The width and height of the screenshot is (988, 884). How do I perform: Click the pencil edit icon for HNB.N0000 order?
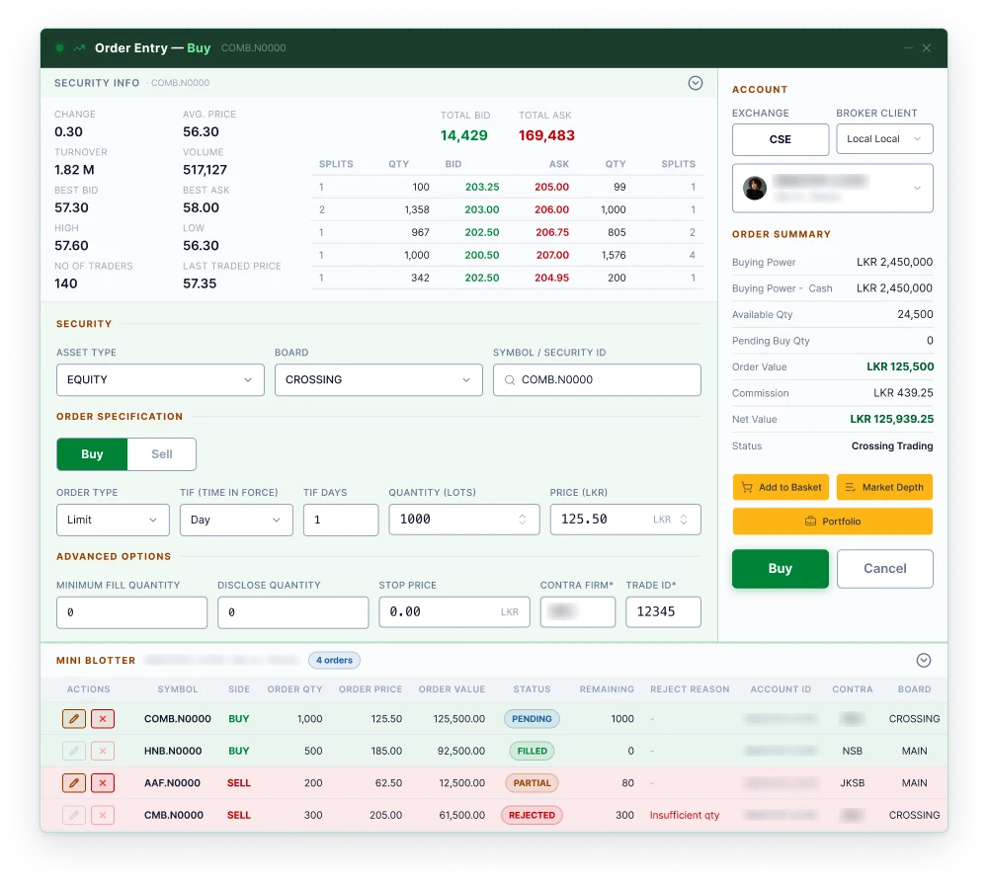74,751
